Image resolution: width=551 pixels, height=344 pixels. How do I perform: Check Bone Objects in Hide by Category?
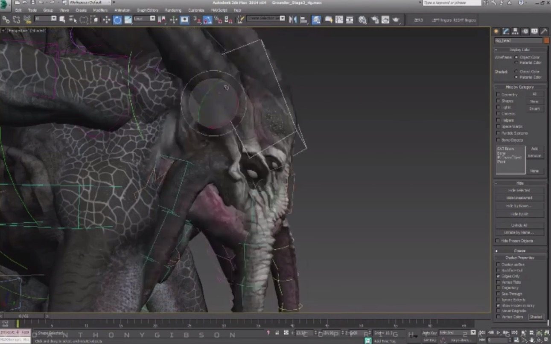(498, 140)
